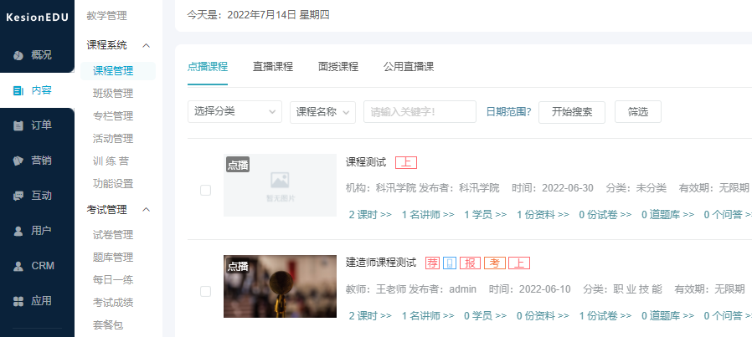Select the 内容 content sidebar icon
This screenshot has width=752, height=337.
(18, 90)
